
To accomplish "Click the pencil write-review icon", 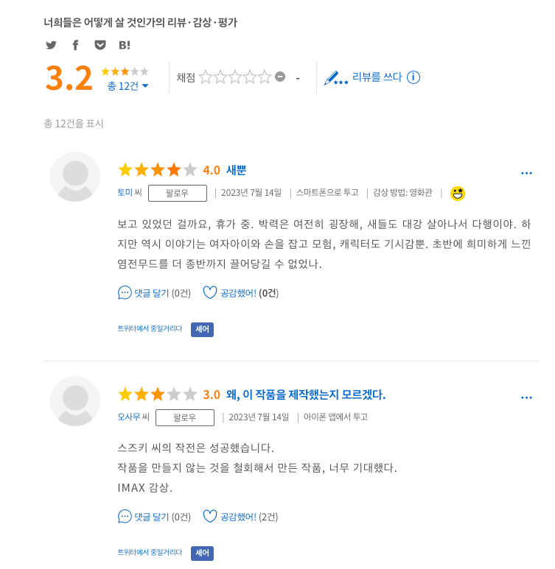I will tap(336, 77).
